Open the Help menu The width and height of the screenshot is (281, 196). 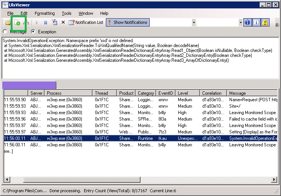point(104,13)
